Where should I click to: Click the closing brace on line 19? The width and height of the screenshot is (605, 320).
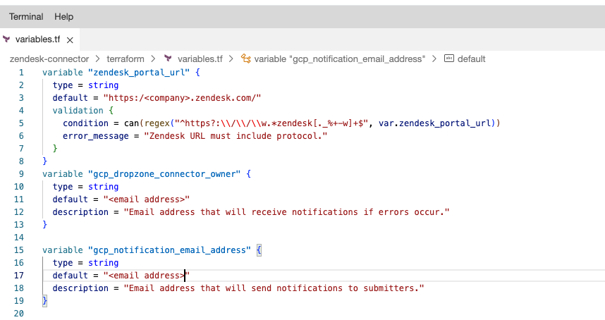pos(44,301)
